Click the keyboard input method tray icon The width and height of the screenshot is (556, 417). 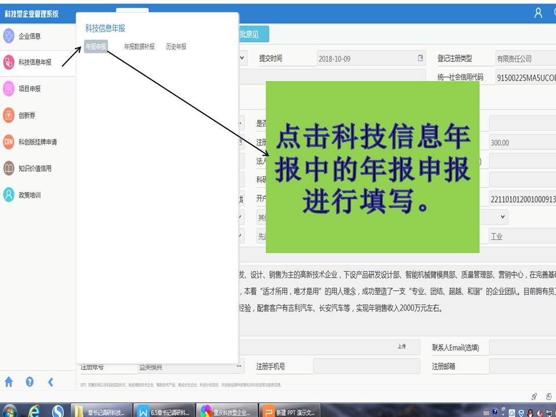coord(486,412)
